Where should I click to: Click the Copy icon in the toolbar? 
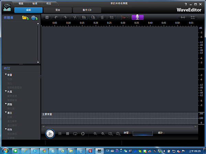point(84,17)
